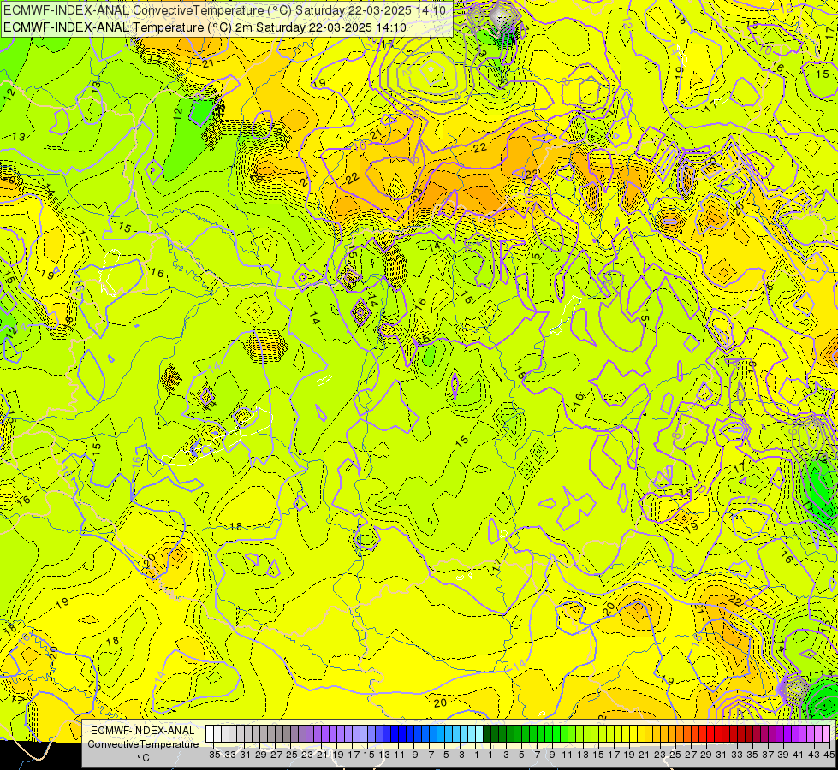Click the Temperature 2m title line
Screen dimensions: 838x770
click(205, 27)
